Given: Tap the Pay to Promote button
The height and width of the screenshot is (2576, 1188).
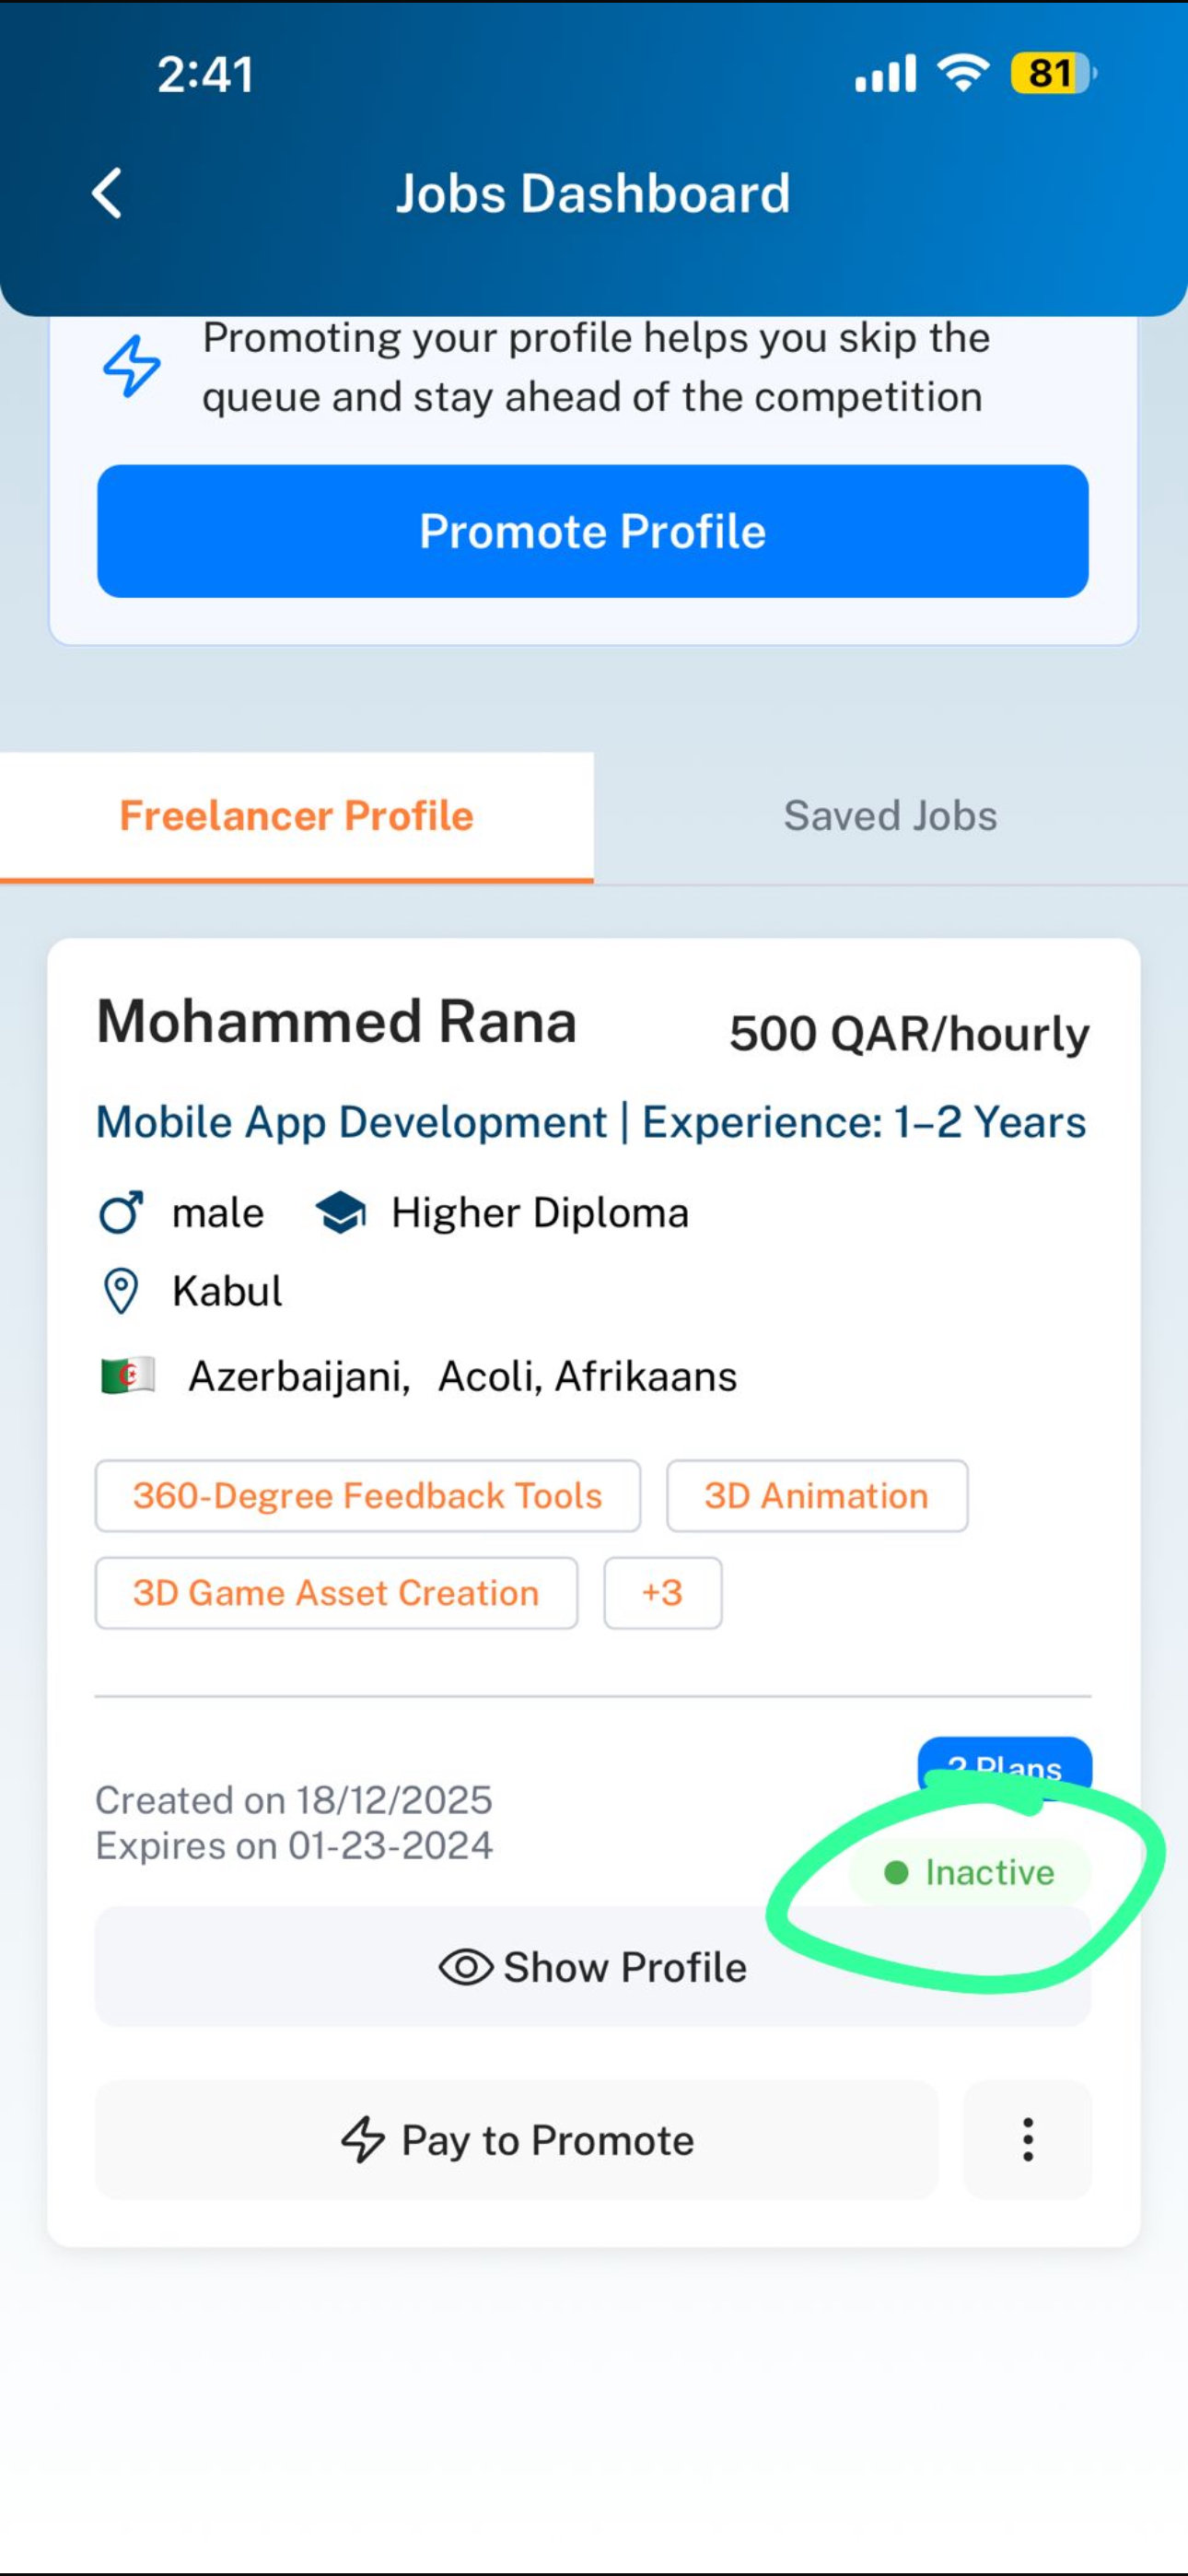Looking at the screenshot, I should point(517,2140).
